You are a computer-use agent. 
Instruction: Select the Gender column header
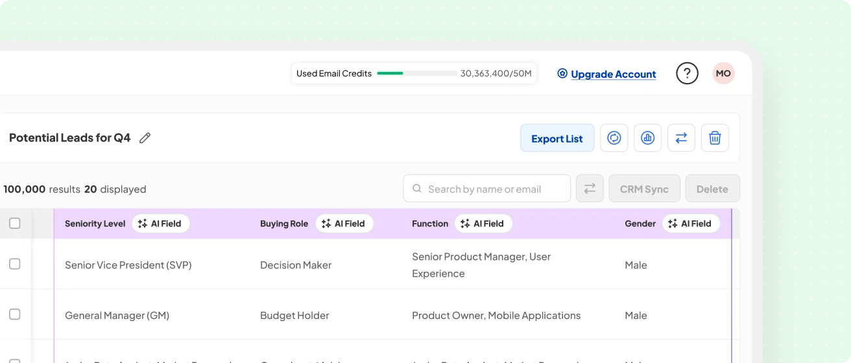click(640, 224)
